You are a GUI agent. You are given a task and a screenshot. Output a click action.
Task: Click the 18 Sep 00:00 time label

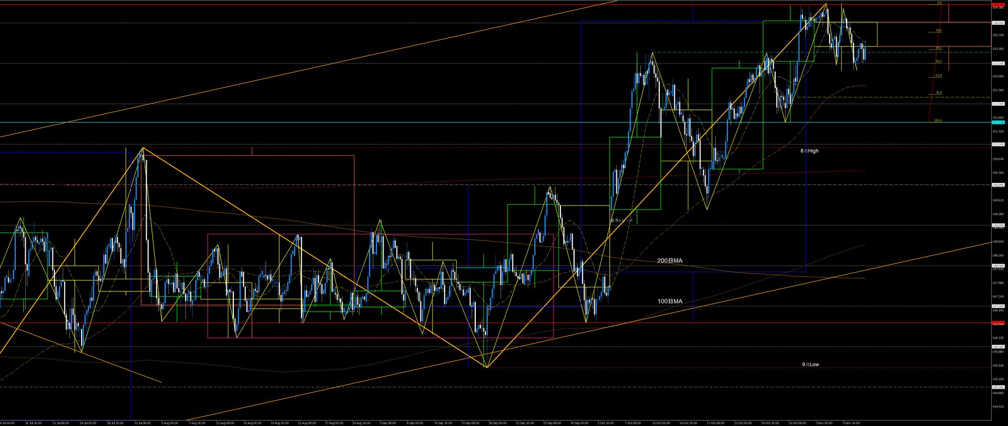coord(497,423)
